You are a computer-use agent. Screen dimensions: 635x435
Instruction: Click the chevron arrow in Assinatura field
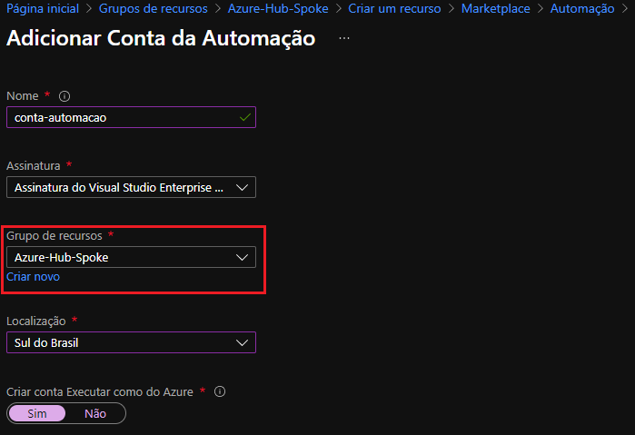click(242, 188)
